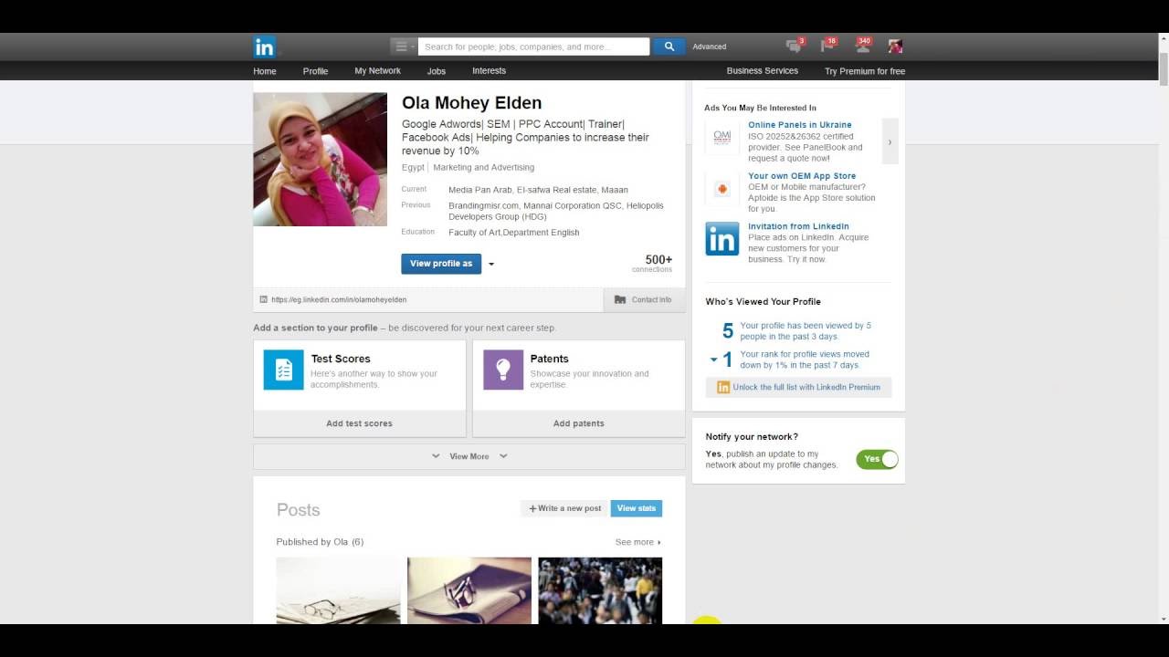This screenshot has height=657, width=1169.
Task: Open the post thumbnail with glasses on notebook
Action: click(x=469, y=590)
